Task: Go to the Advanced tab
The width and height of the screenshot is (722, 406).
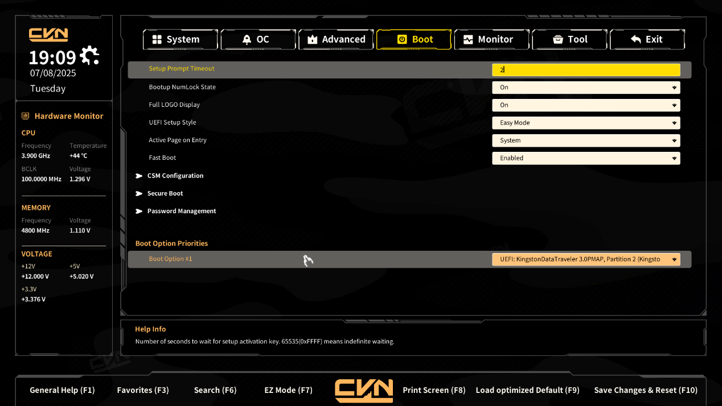Action: click(336, 39)
